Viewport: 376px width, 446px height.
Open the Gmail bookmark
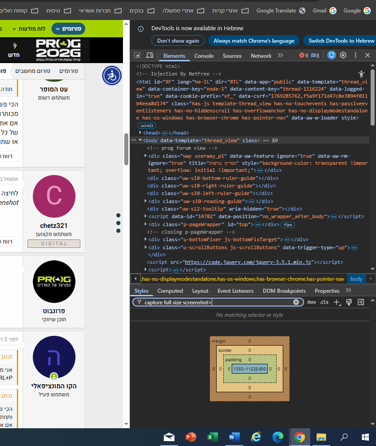325,11
